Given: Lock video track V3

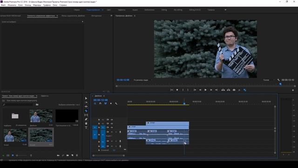Looking at the screenshot, I should pyautogui.click(x=99, y=119).
